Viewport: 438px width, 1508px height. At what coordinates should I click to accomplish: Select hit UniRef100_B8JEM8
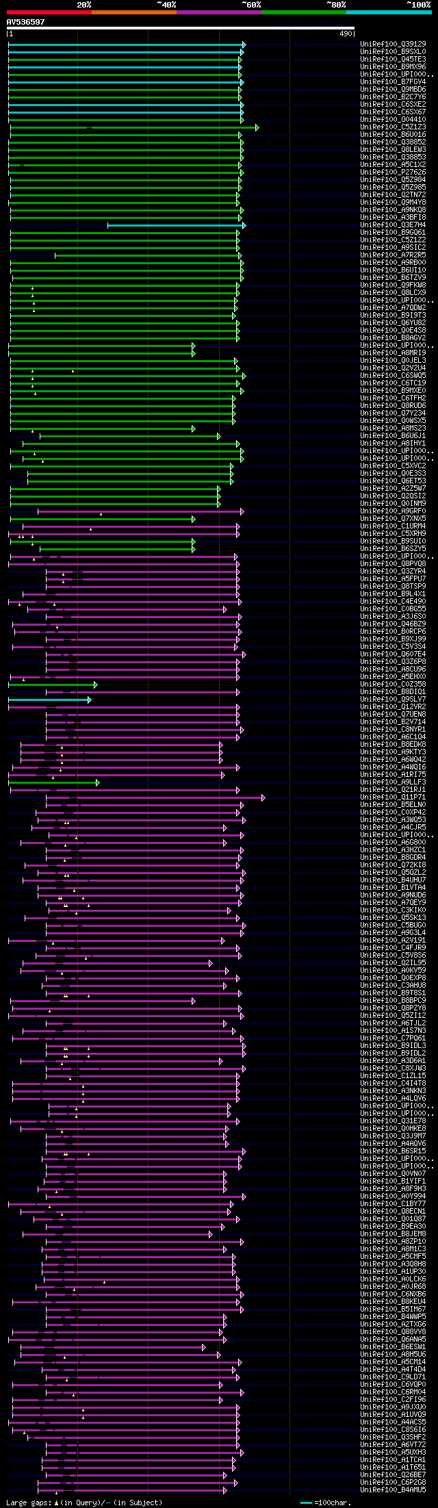(394, 1234)
